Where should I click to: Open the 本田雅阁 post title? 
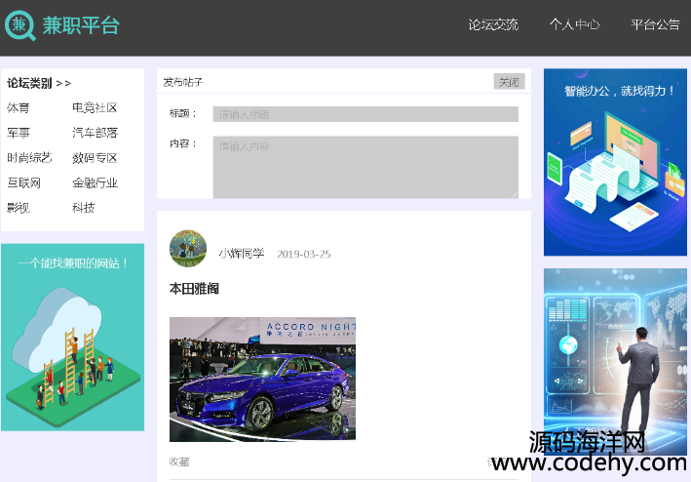(x=194, y=289)
